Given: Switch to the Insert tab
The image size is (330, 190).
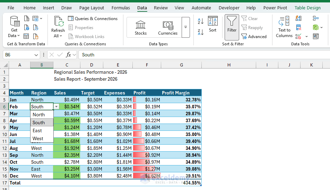Looking at the screenshot, I should [49, 8].
